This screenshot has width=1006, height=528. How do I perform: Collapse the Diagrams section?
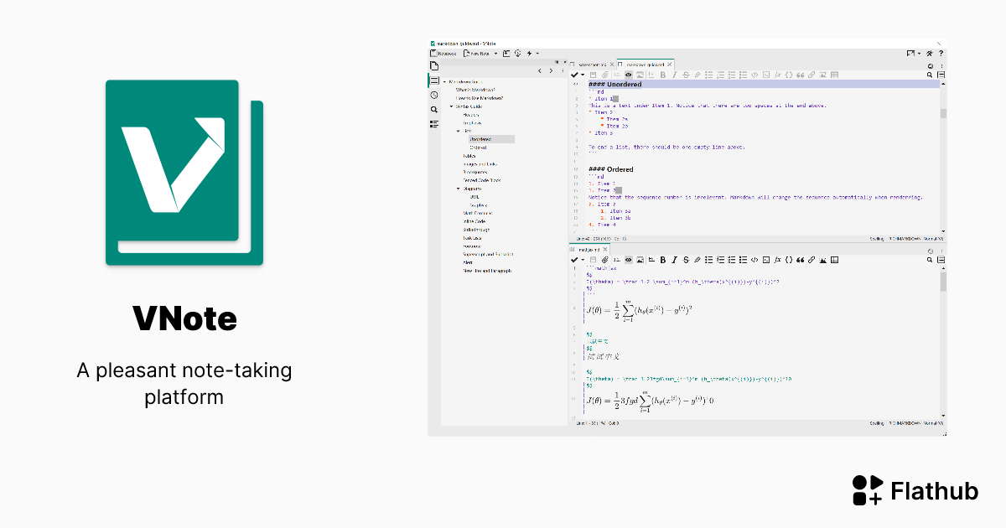point(458,188)
